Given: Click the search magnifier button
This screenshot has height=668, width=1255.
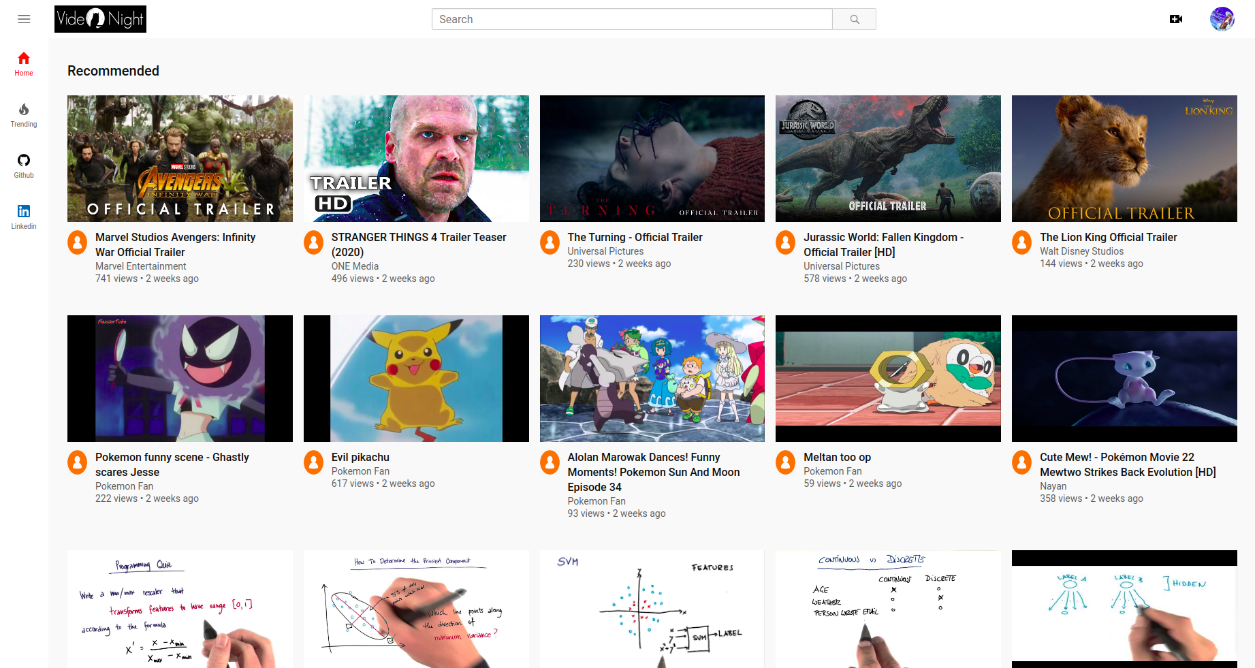Looking at the screenshot, I should coord(854,19).
